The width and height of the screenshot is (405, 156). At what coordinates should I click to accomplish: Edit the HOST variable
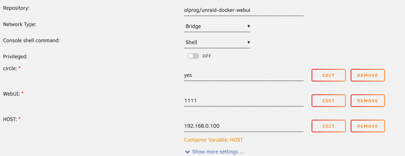(328, 126)
